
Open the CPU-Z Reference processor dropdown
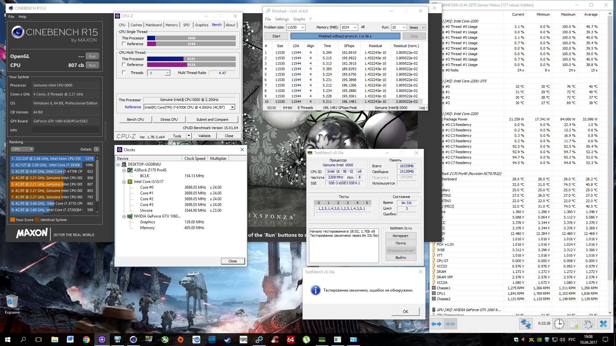point(232,107)
